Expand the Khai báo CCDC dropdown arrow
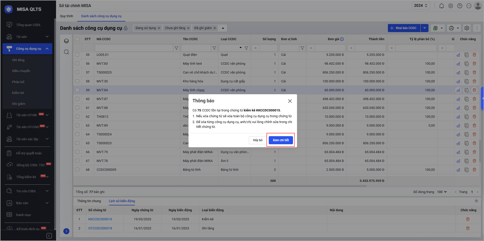The width and height of the screenshot is (484, 241). coord(424,28)
